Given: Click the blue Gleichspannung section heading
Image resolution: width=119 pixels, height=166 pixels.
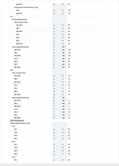Looking at the screenshot, I should (17, 121).
